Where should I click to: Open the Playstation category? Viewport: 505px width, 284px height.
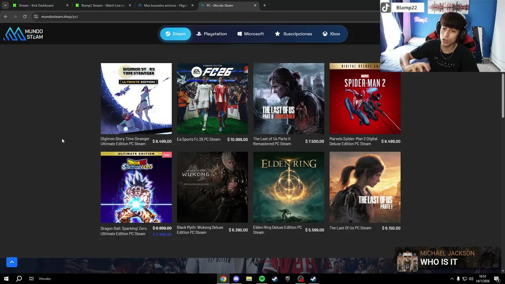(211, 34)
